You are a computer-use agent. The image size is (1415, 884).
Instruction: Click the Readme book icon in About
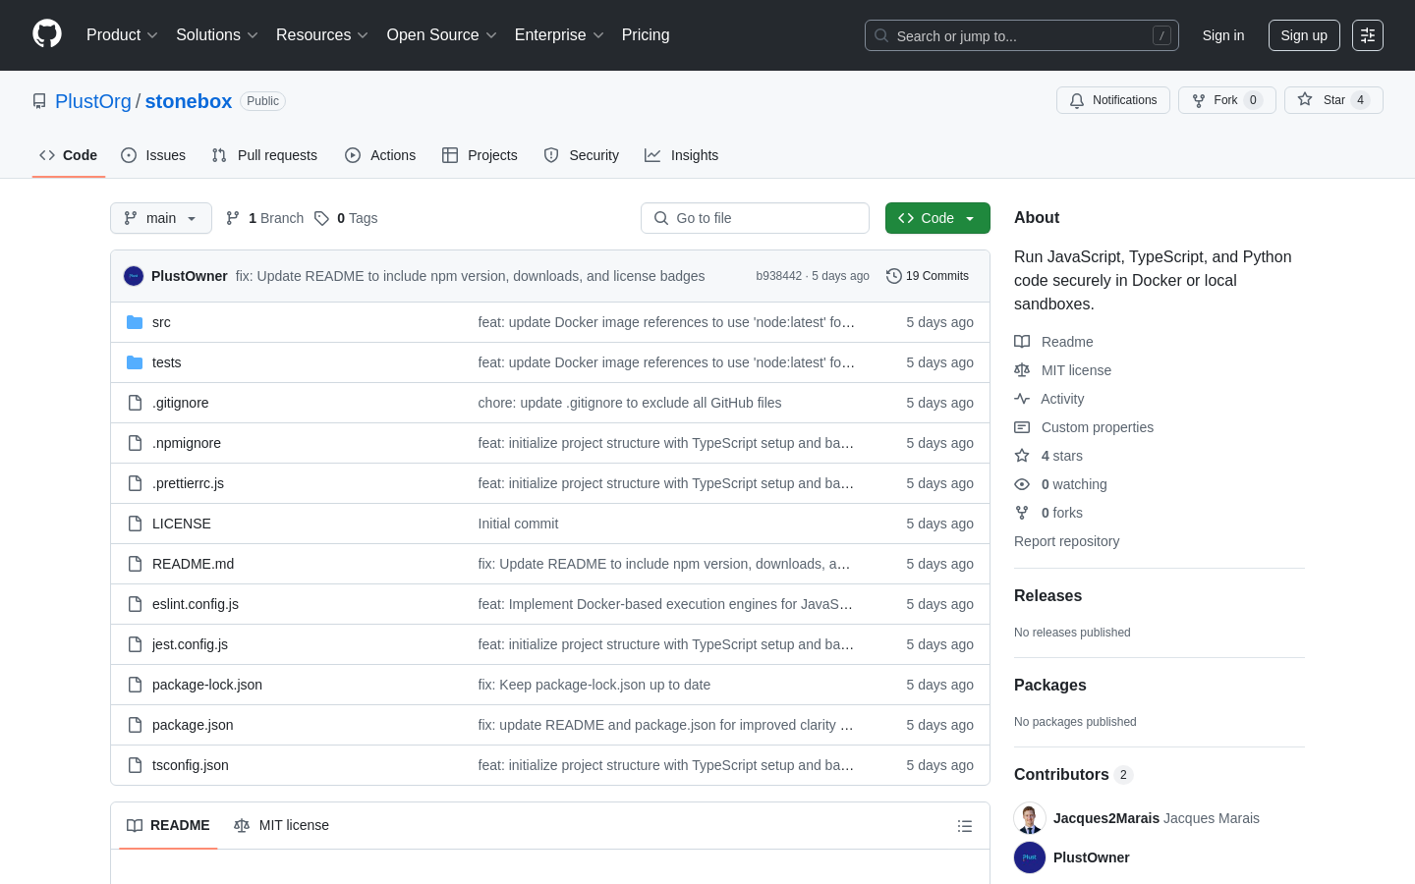click(1022, 342)
